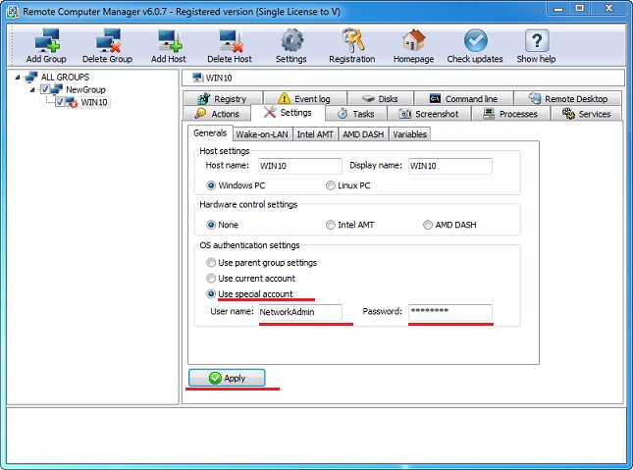
Task: Switch to the Processes tab
Action: [x=511, y=114]
